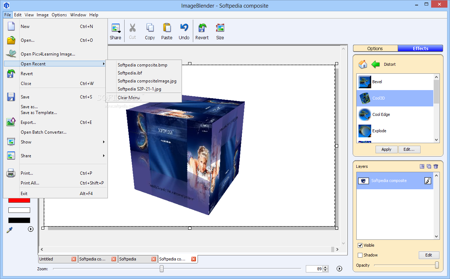Click the Size toolbar icon

click(220, 28)
